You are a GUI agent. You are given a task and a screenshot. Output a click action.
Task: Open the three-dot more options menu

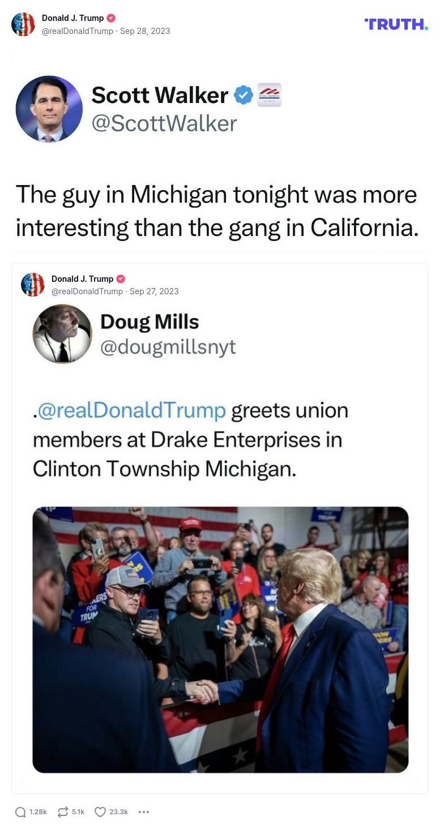point(144,811)
